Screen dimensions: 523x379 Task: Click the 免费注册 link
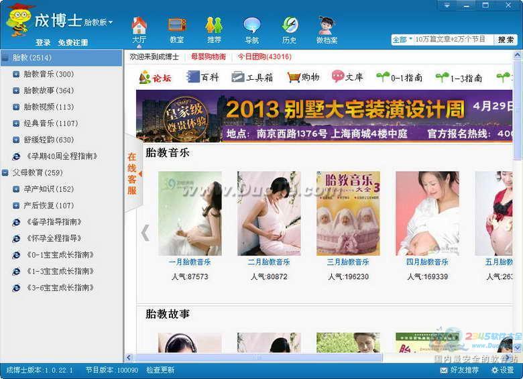(72, 42)
